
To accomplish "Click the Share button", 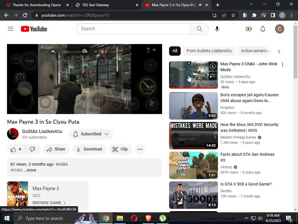I will pos(56,149).
